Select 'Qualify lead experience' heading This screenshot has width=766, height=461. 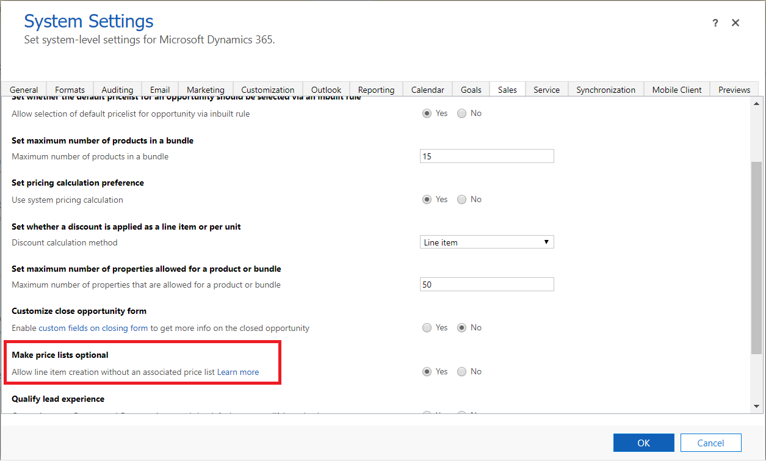58,399
